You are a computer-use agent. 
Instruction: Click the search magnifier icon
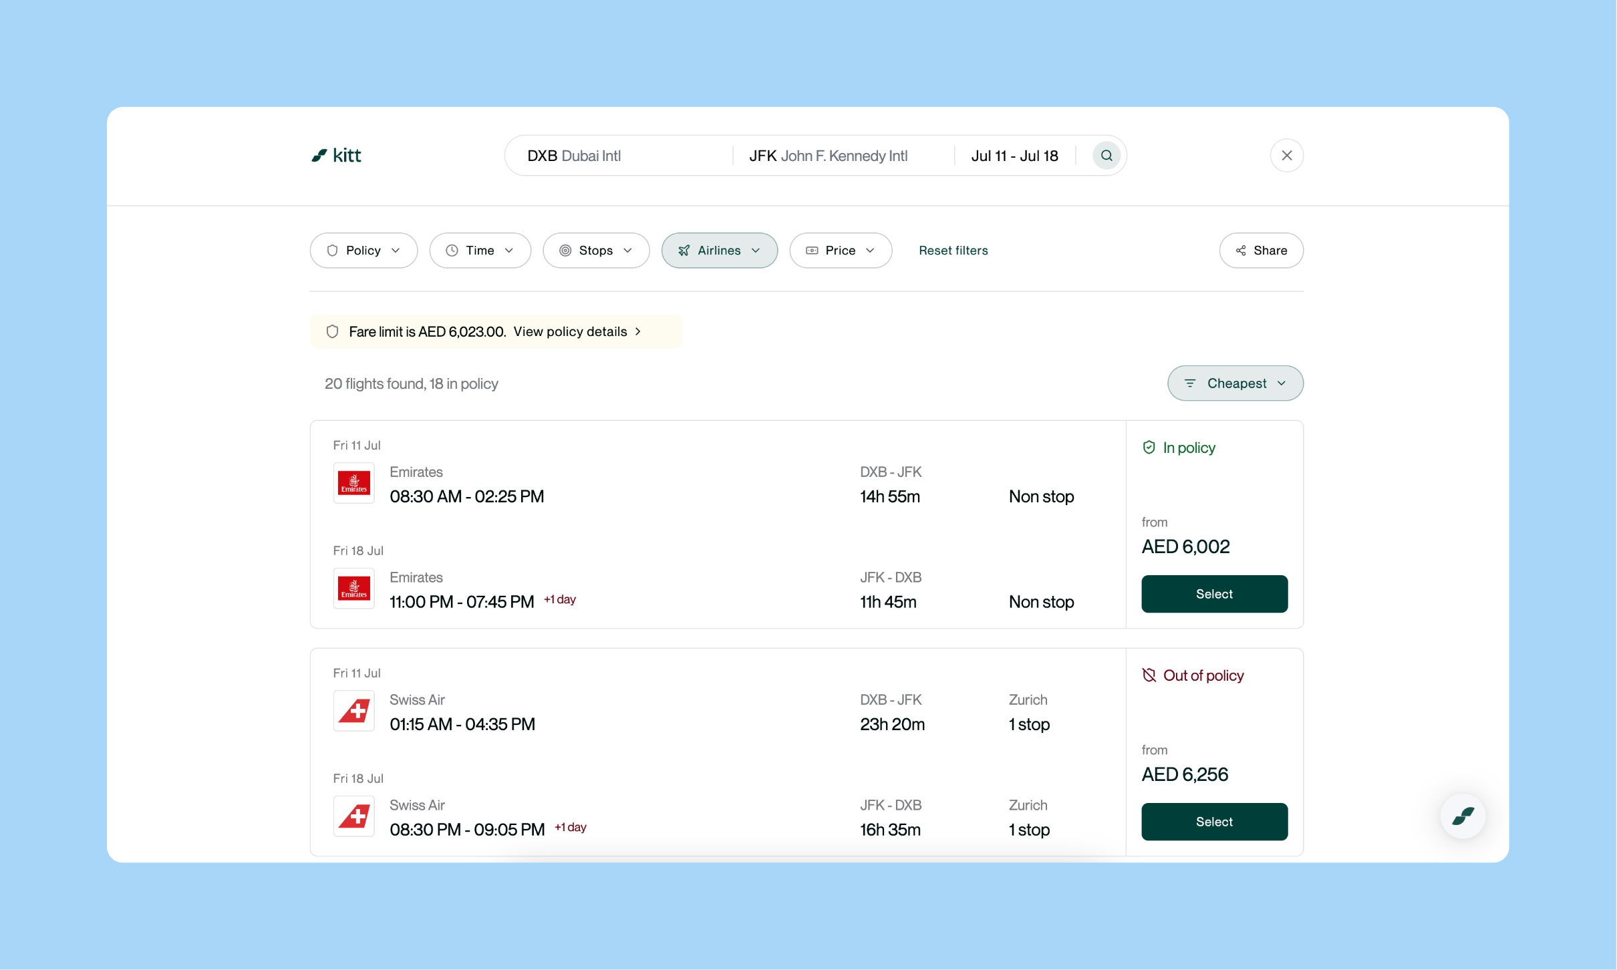point(1106,156)
